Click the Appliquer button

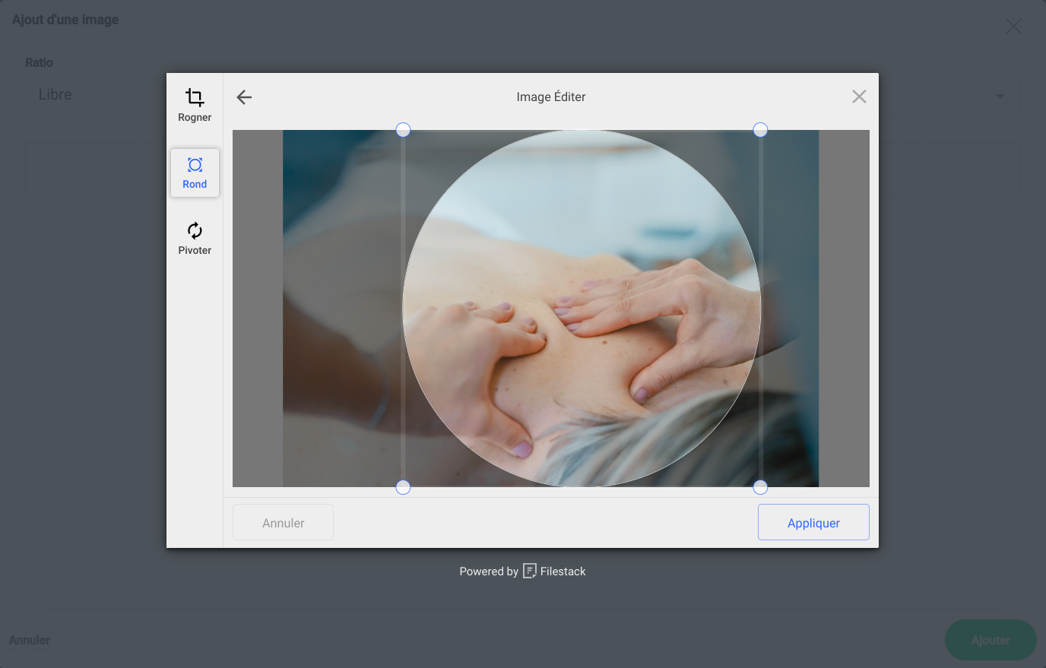(x=813, y=522)
